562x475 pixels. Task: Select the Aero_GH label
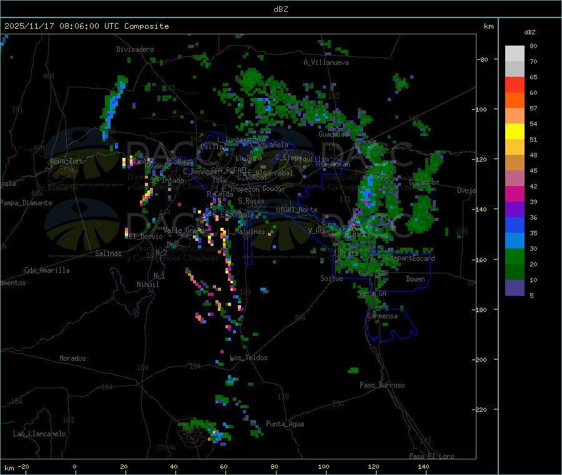(x=373, y=293)
